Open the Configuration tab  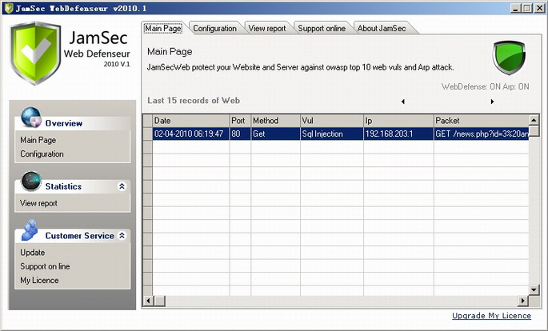(214, 28)
